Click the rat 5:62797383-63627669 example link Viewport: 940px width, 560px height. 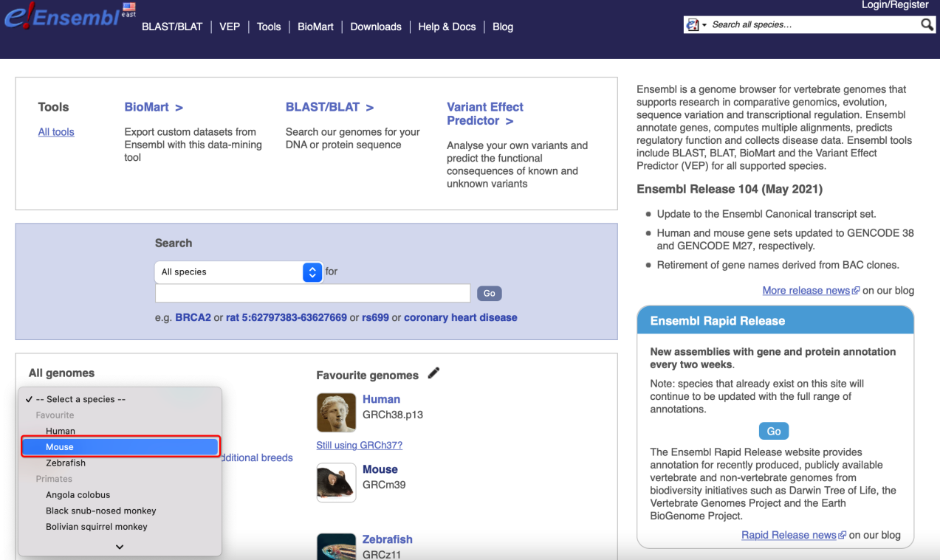pyautogui.click(x=287, y=318)
